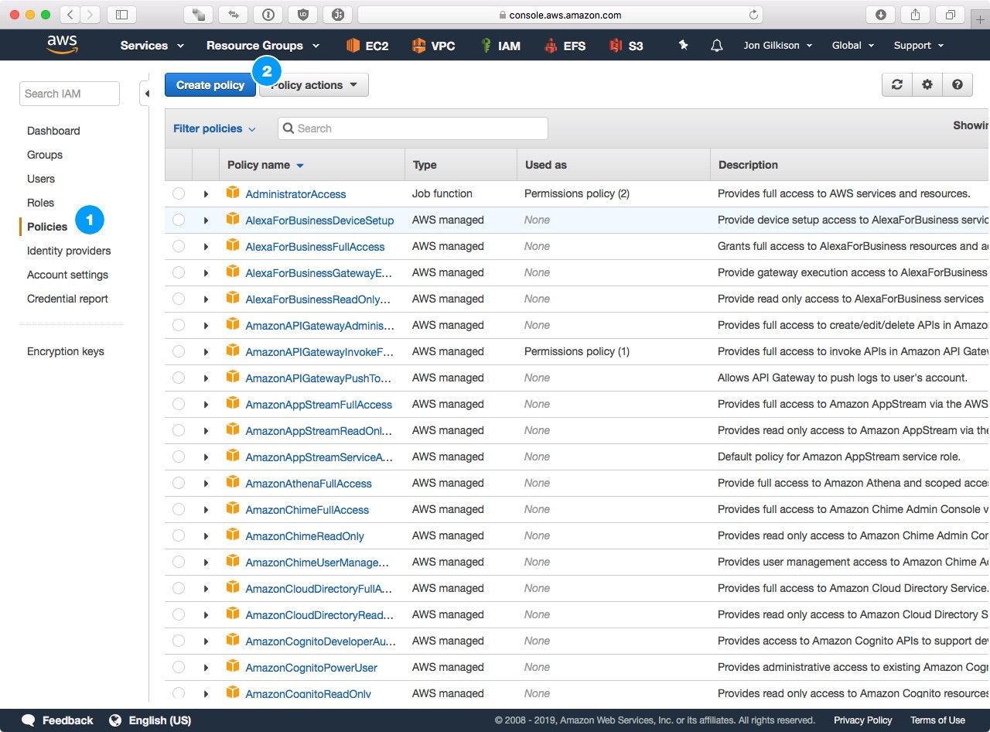Open the table settings gear
Viewport: 990px width, 732px height.
[x=927, y=85]
